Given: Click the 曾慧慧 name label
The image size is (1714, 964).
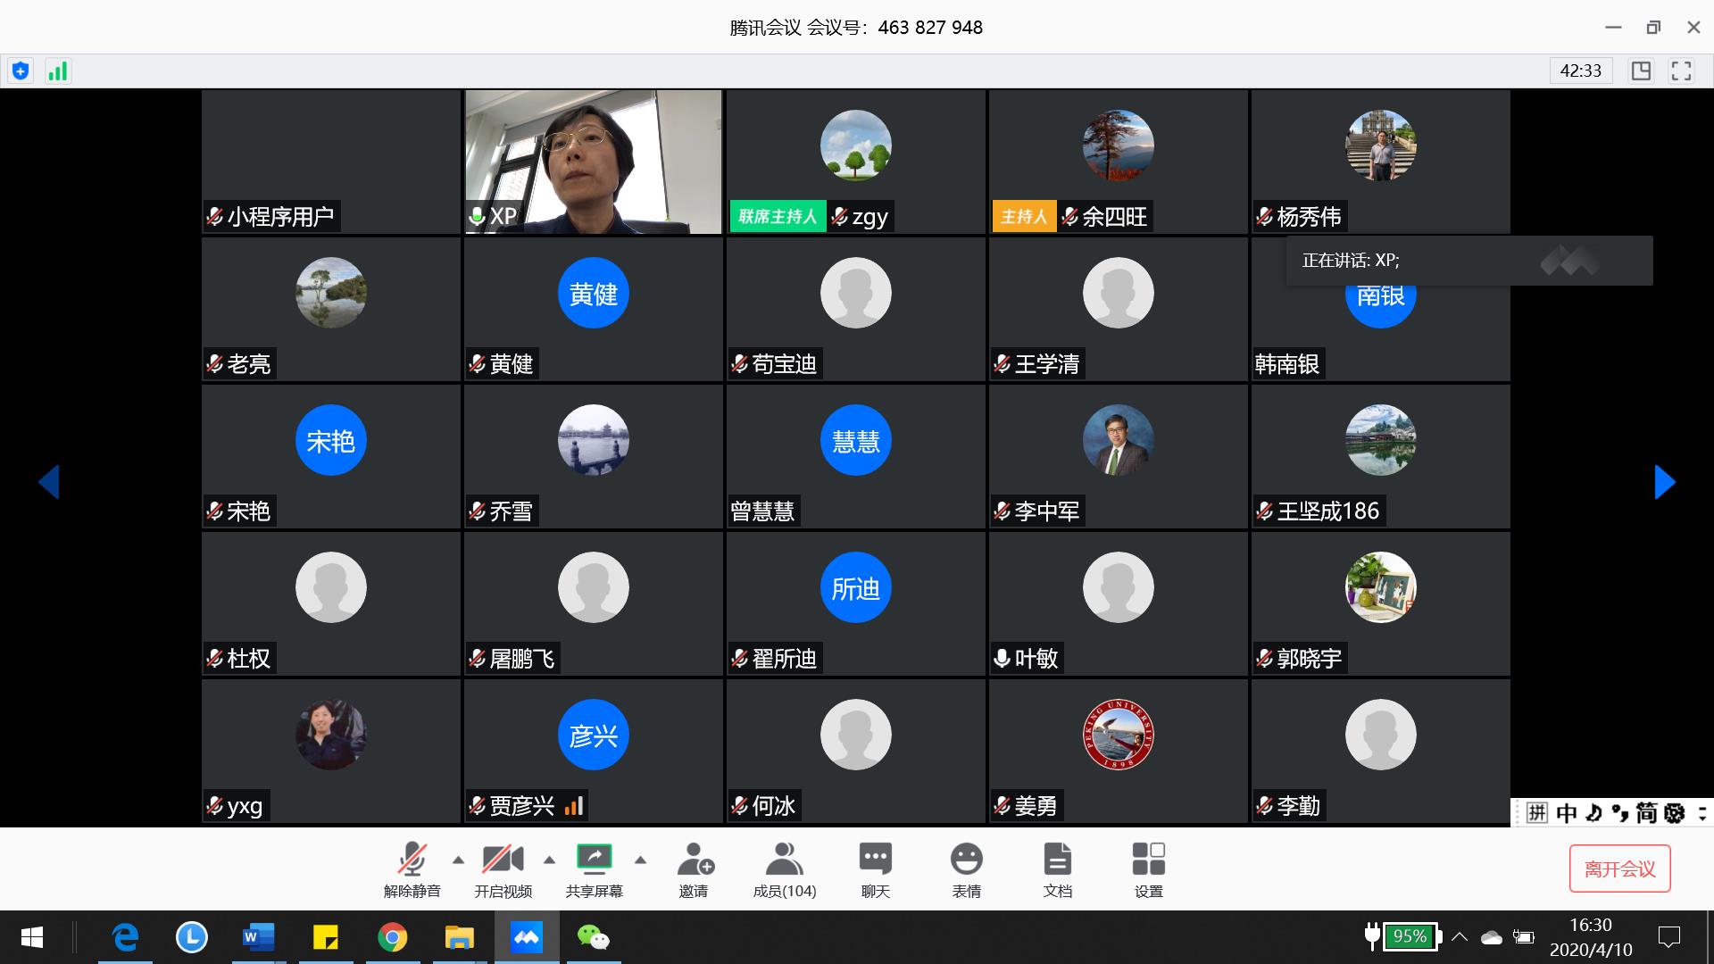Looking at the screenshot, I should pos(761,511).
